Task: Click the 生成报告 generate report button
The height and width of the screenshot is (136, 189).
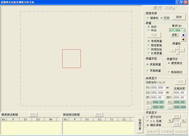Action: pos(180,132)
